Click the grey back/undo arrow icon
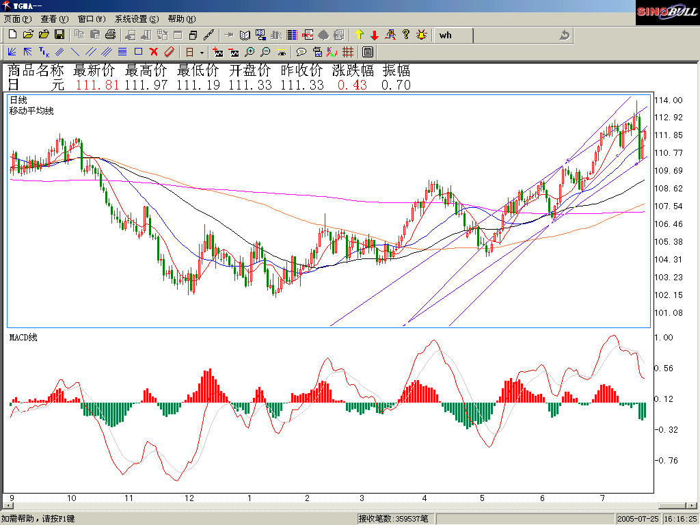The height and width of the screenshot is (525, 700). [x=564, y=35]
